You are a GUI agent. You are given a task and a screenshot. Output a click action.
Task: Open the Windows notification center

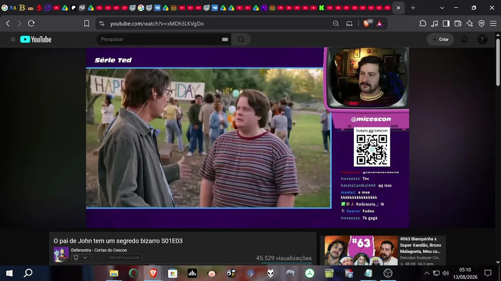pos(488,273)
